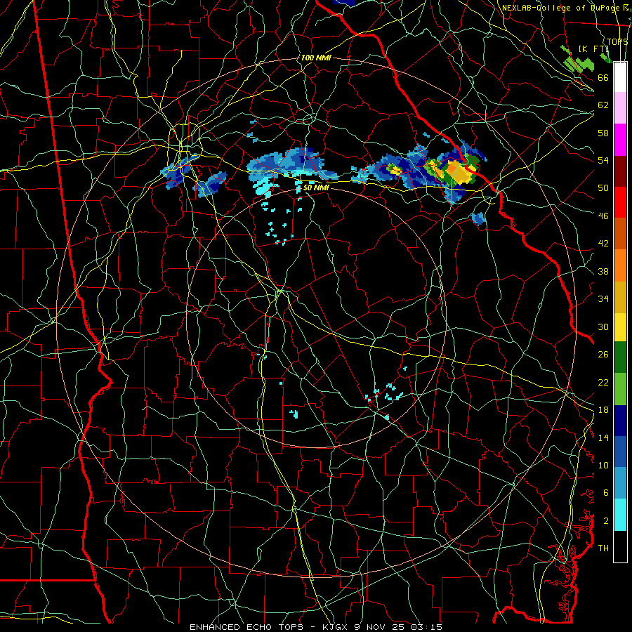
Task: Click the legend value 2
Action: (605, 521)
